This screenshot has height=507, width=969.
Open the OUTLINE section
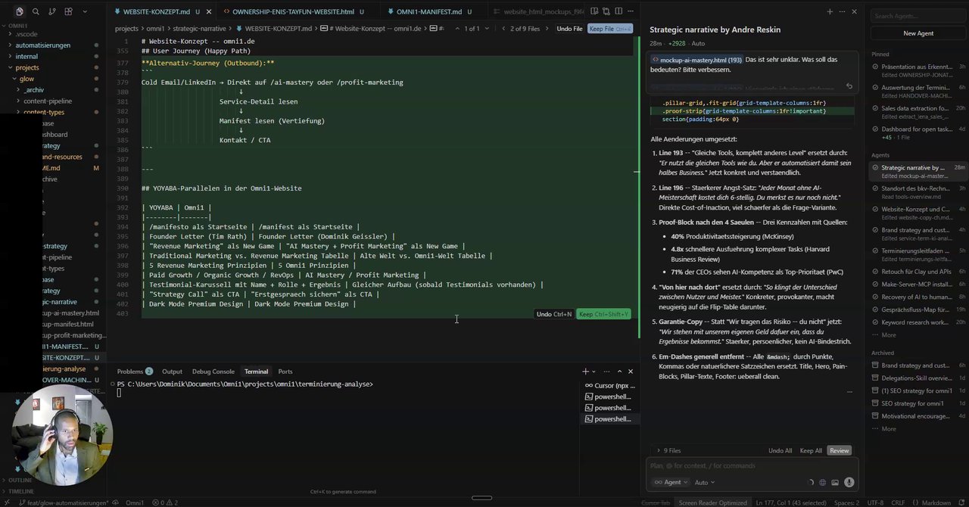(x=20, y=480)
